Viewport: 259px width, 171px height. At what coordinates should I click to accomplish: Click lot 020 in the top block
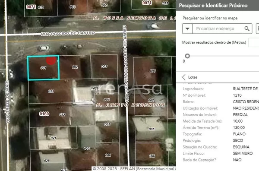[104, 6]
